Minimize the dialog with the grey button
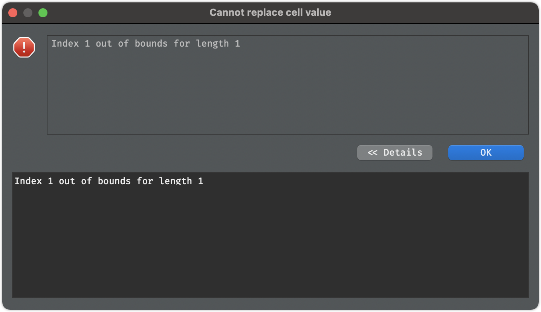 [28, 12]
